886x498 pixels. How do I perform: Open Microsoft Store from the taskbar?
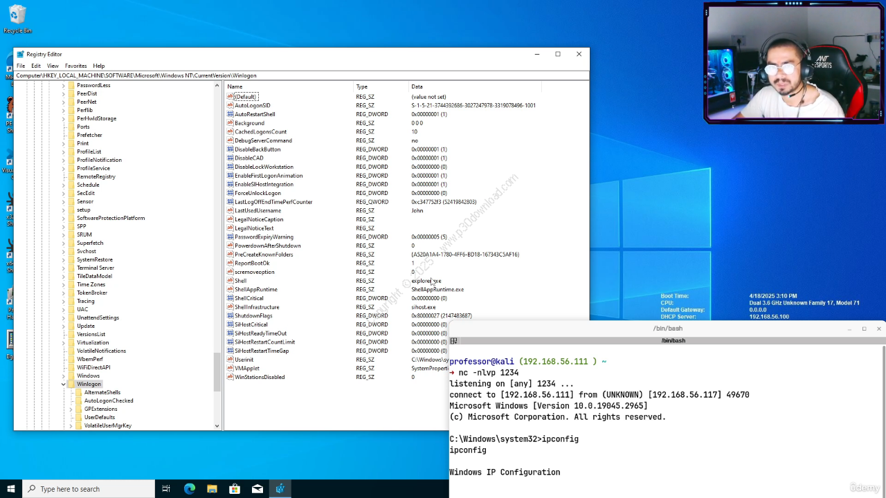235,489
